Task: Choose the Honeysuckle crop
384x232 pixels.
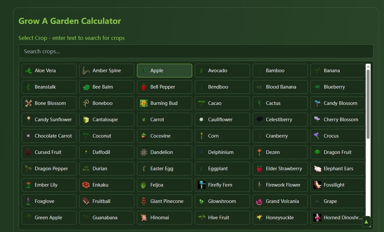Action: tap(280, 217)
